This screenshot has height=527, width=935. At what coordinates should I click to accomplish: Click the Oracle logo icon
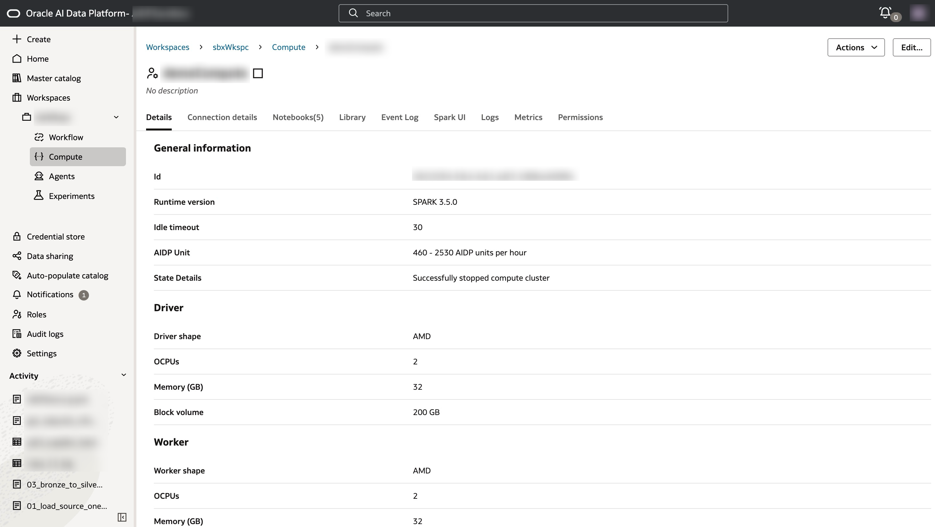pyautogui.click(x=13, y=13)
